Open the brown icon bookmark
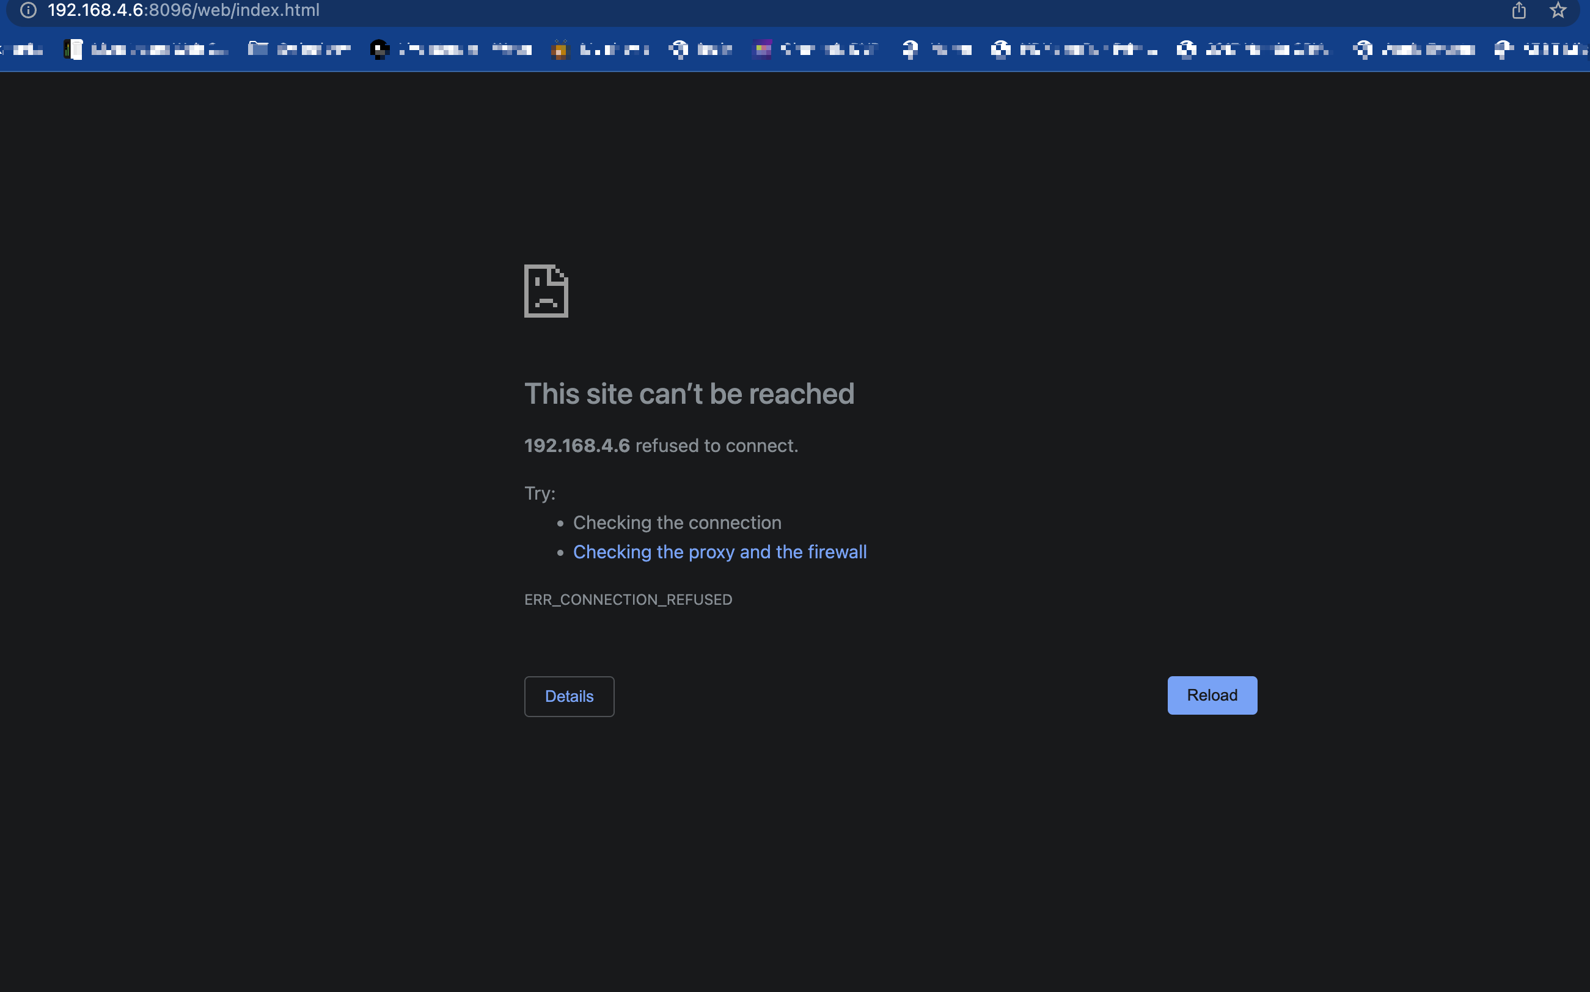The height and width of the screenshot is (992, 1590). 560,50
